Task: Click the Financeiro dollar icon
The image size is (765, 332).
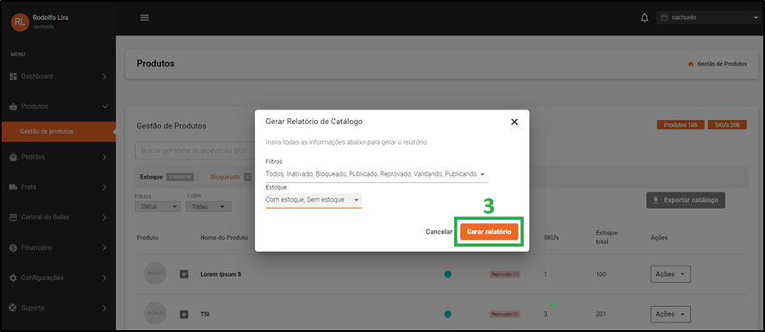Action: (x=13, y=248)
